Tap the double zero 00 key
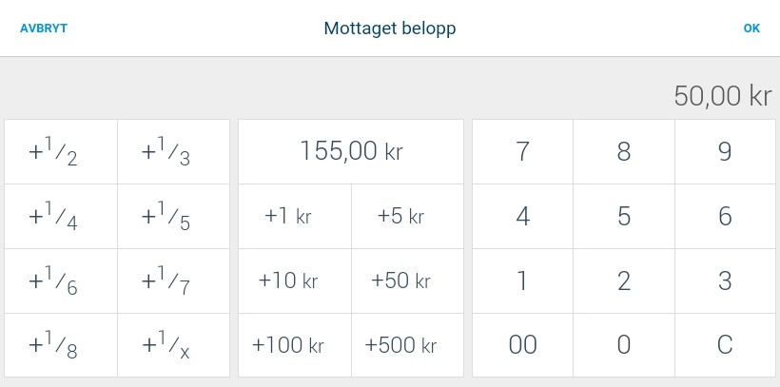The width and height of the screenshot is (780, 387). (523, 345)
